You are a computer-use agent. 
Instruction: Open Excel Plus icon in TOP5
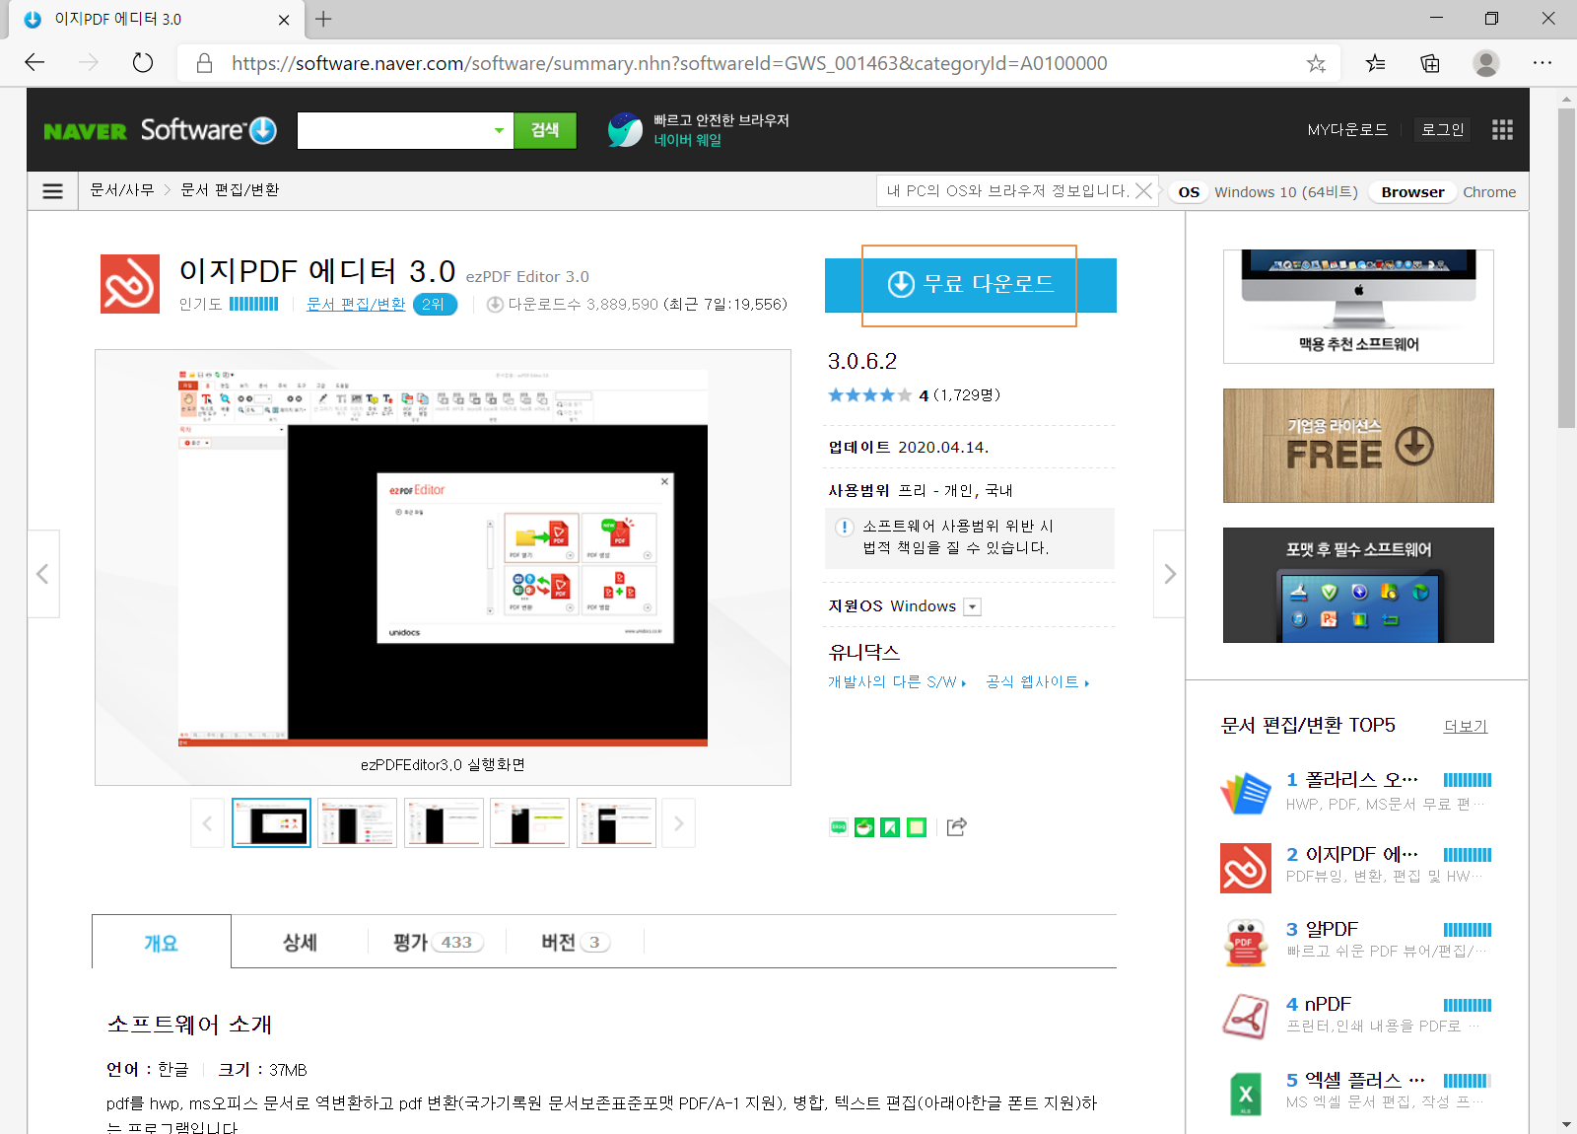point(1246,1094)
